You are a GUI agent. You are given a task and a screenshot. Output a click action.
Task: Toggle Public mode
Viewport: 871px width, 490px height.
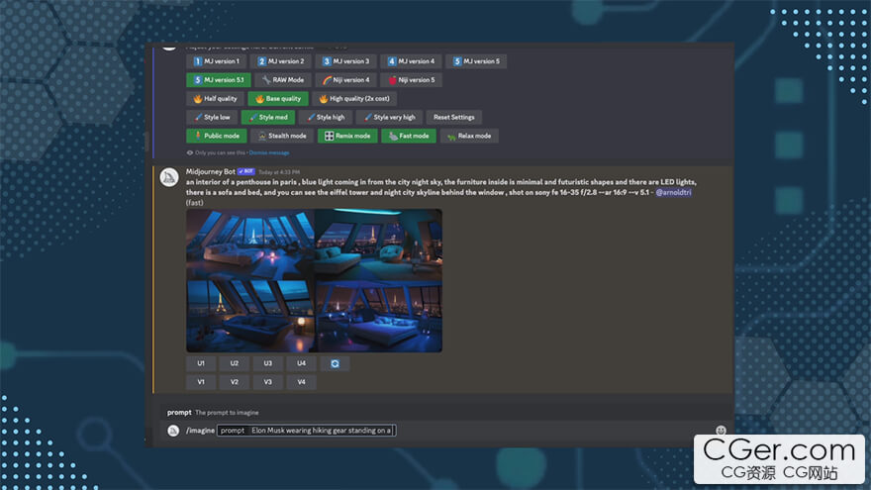coord(216,137)
